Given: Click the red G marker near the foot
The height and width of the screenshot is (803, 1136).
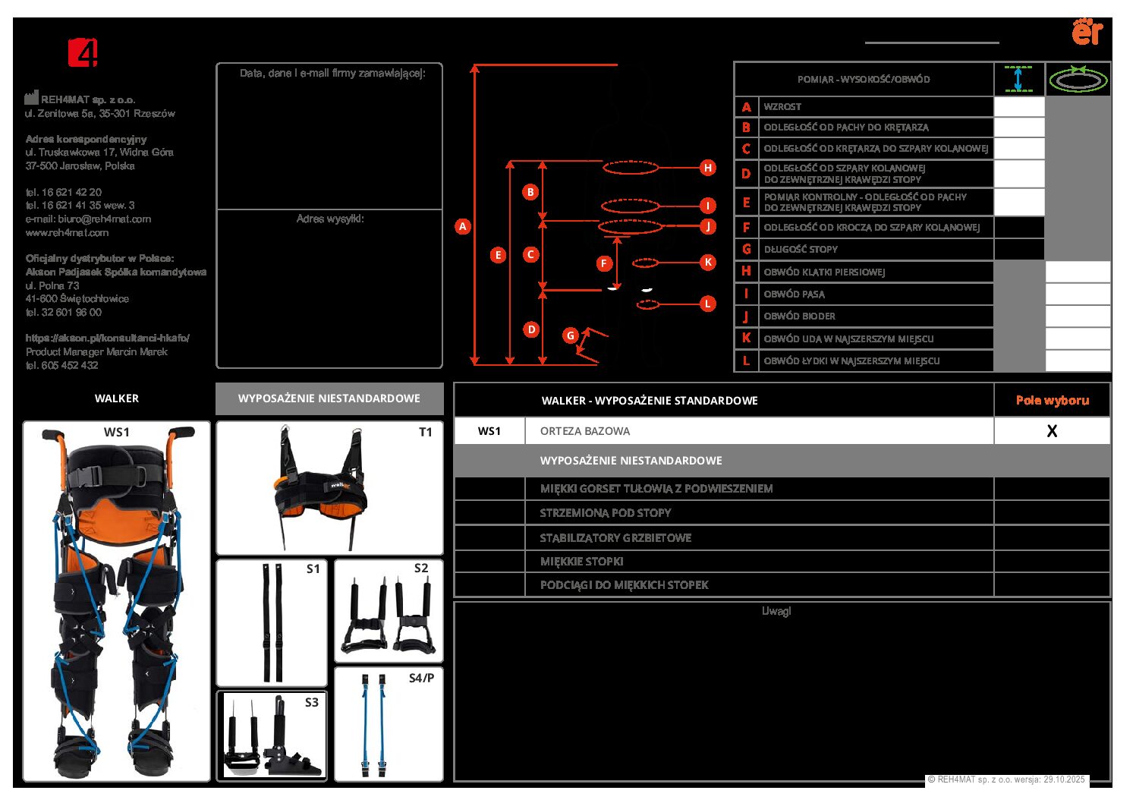Looking at the screenshot, I should click(571, 335).
